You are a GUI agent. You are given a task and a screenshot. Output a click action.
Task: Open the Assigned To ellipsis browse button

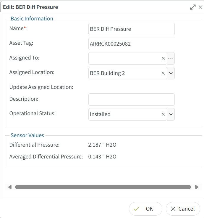(x=171, y=58)
